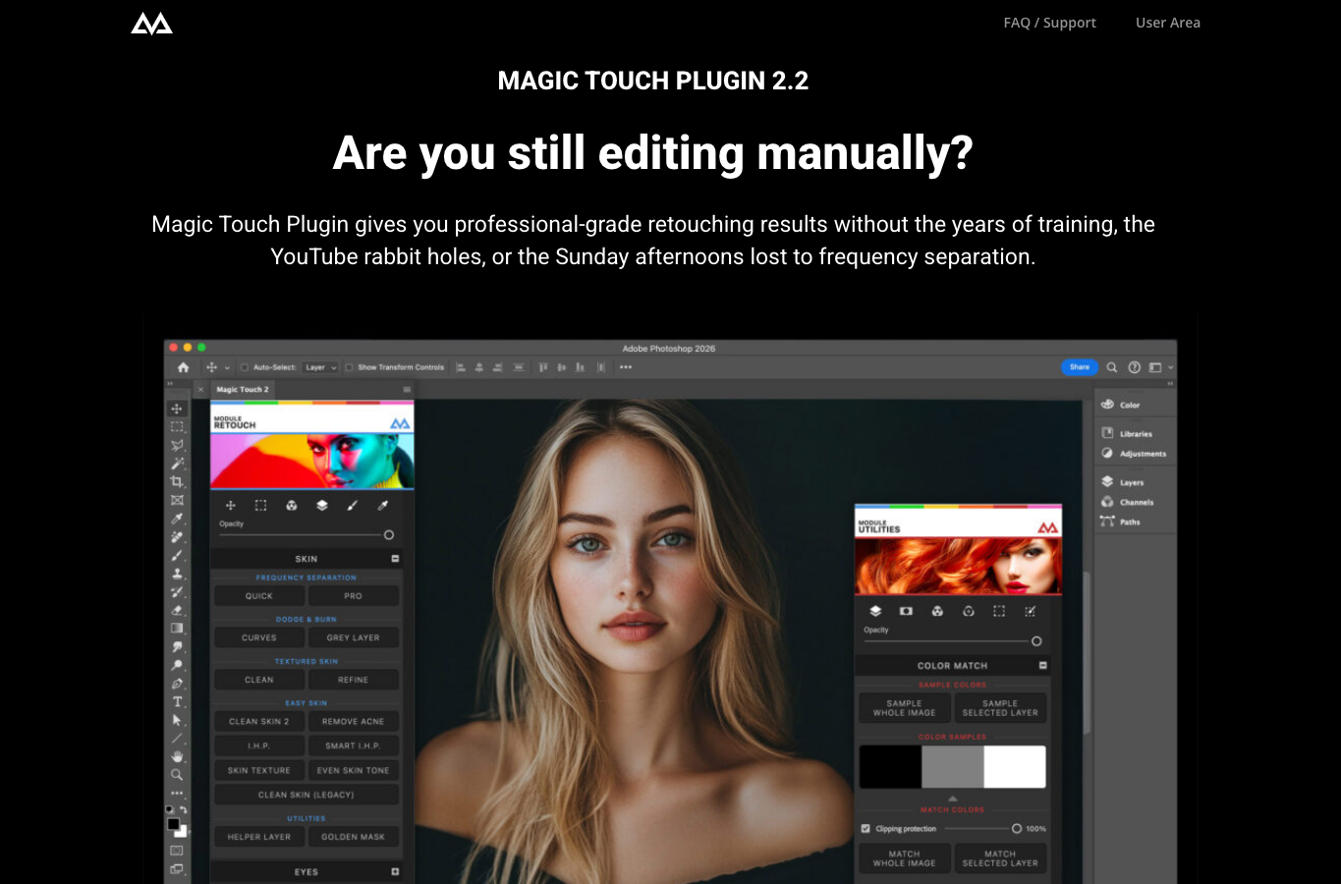This screenshot has height=884, width=1341.
Task: Click the REMOVE ACNE button
Action: (354, 721)
